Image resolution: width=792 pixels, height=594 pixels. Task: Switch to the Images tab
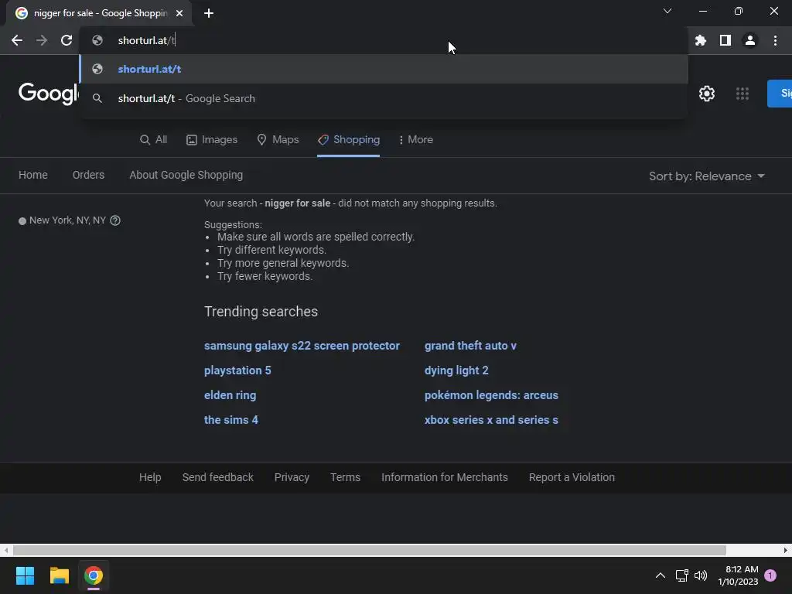212,140
